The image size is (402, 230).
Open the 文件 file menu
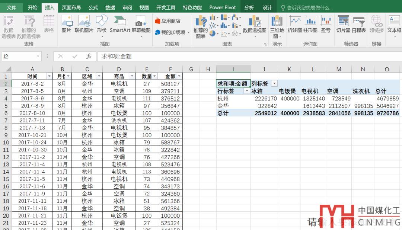(12, 7)
